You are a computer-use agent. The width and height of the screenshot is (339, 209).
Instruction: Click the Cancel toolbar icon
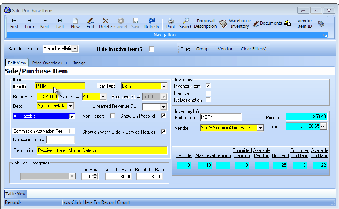121,21
